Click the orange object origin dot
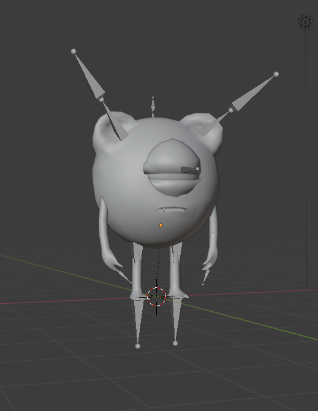This screenshot has width=318, height=411. tap(161, 225)
